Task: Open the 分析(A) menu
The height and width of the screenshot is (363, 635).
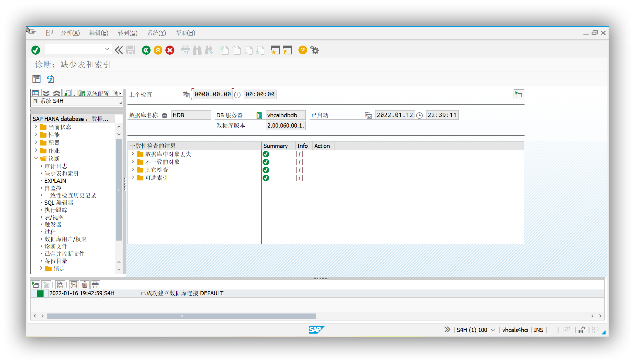Action: click(x=70, y=33)
